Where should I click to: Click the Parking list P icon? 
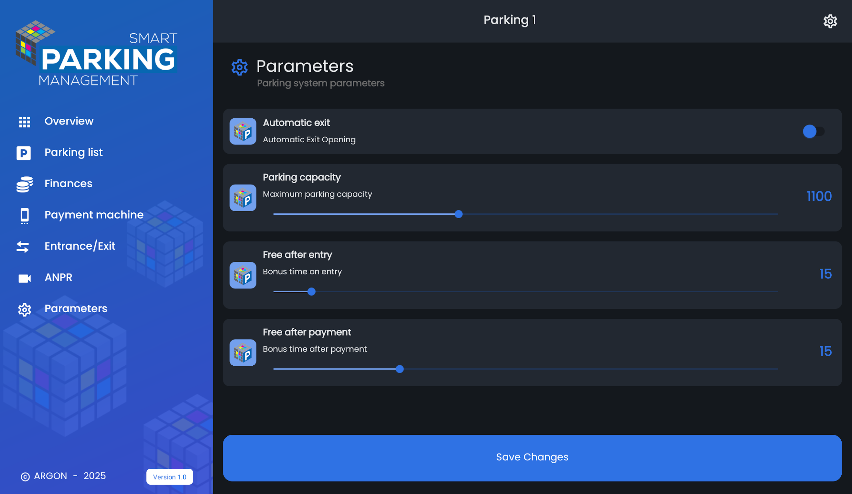(24, 153)
